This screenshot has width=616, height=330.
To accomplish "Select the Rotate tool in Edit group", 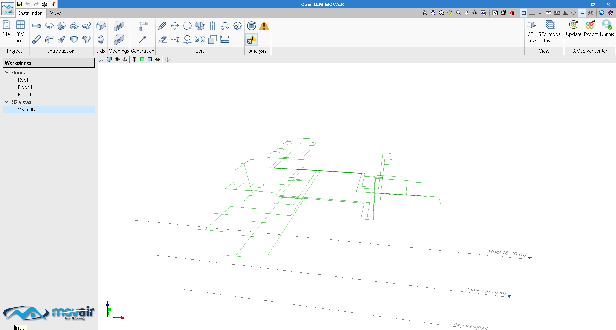I will [x=187, y=26].
